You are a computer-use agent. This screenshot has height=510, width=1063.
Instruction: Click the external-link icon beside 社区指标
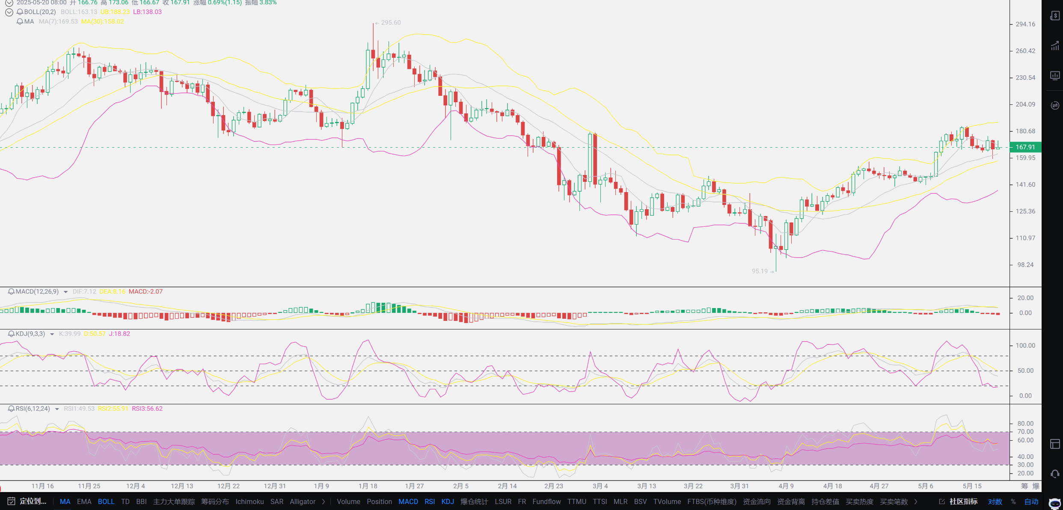(941, 501)
